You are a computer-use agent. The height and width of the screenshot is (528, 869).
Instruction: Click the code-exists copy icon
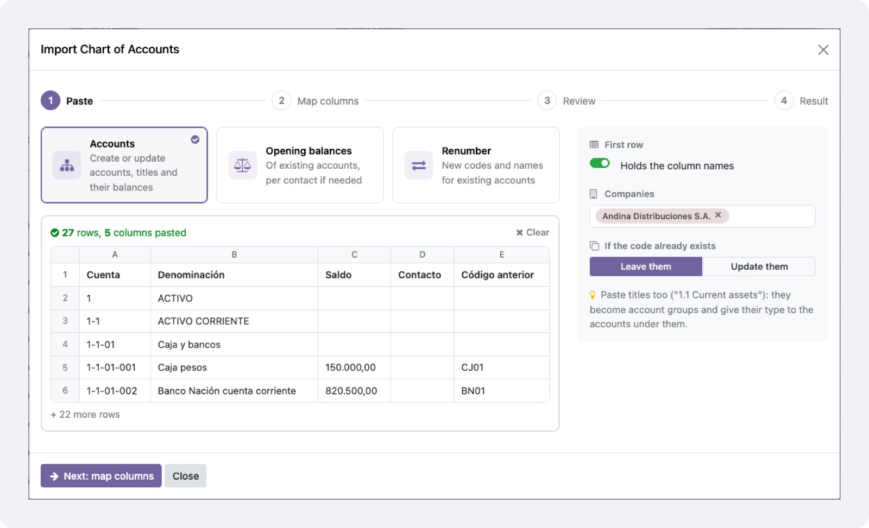(594, 246)
